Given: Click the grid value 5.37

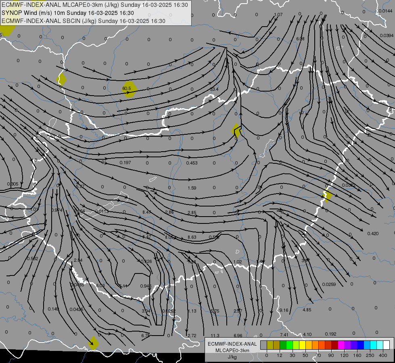Looking at the screenshot, I should (80, 186).
